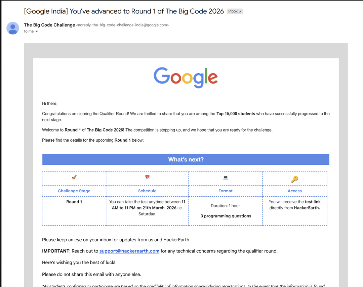Click the email subject line heading
Screen dimensions: 363x287
[124, 11]
